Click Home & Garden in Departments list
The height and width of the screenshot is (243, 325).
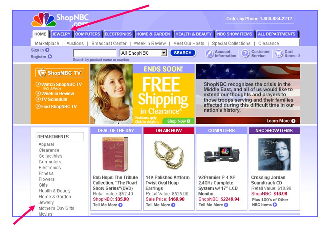click(55, 196)
